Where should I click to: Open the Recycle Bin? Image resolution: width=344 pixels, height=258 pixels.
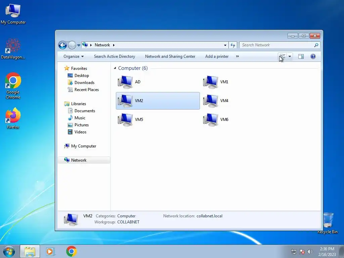click(x=328, y=223)
